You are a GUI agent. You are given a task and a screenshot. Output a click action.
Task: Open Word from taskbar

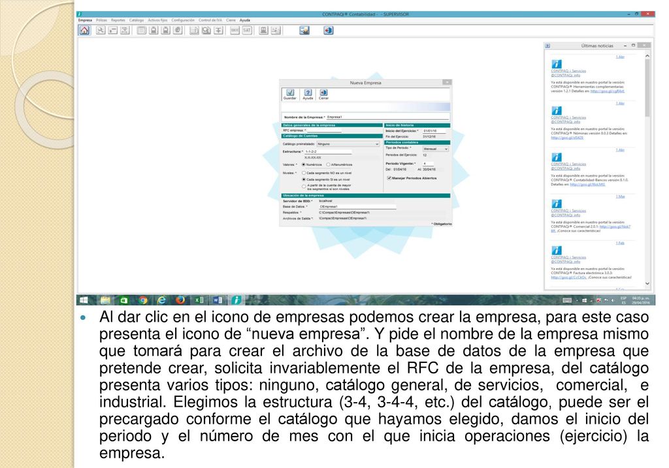coord(218,300)
